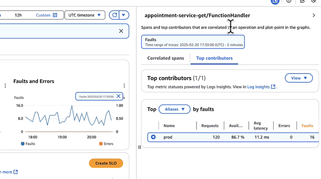
Task: Click the info icon in top bar
Action: click(289, 1)
